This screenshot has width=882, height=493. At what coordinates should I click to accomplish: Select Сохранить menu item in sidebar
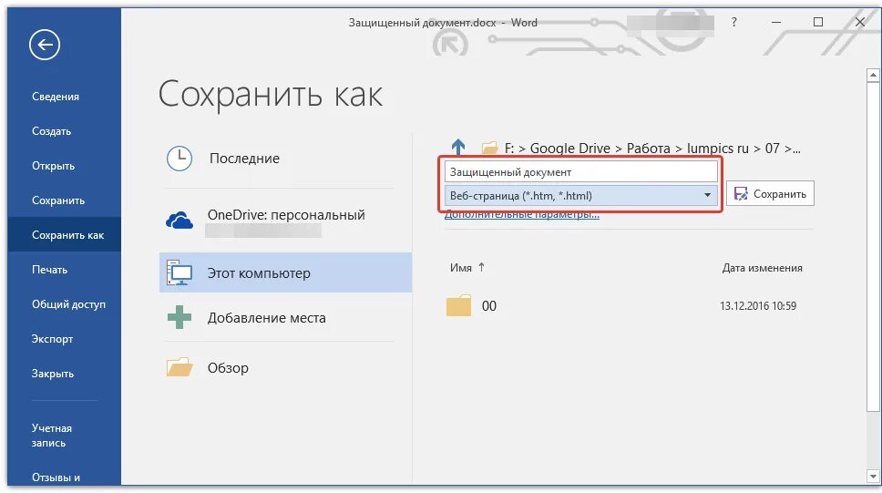click(58, 200)
